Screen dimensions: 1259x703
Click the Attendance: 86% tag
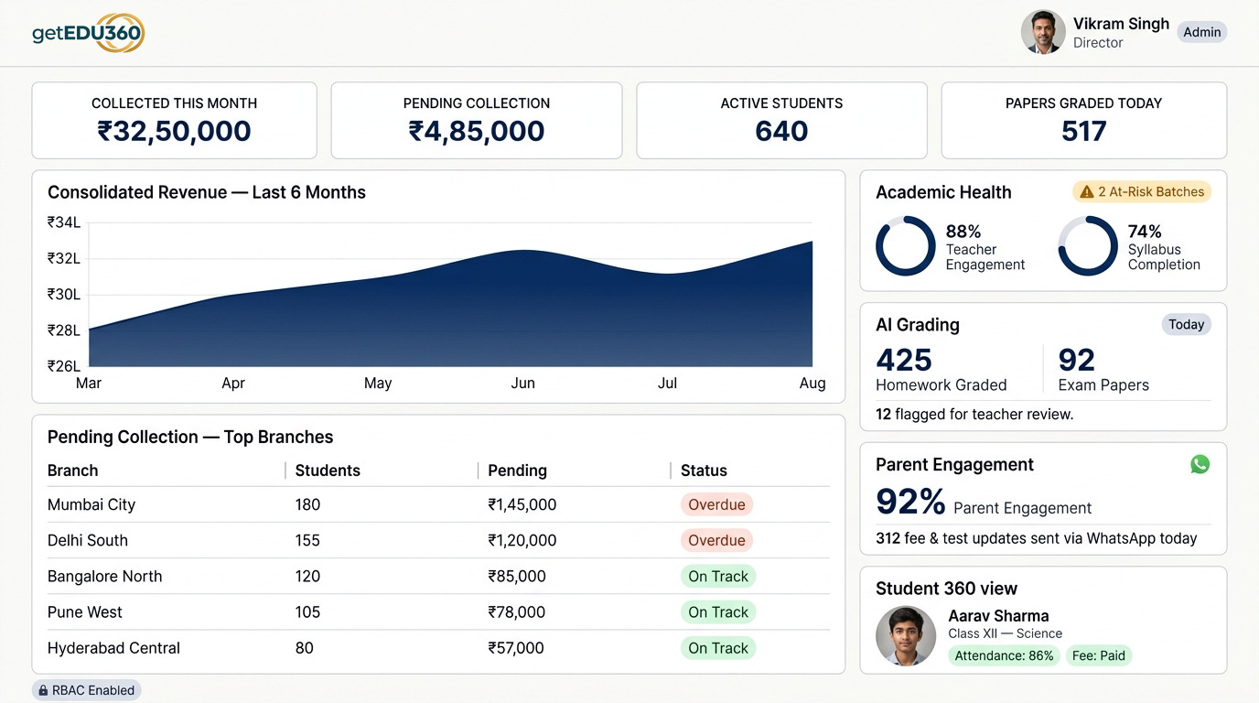click(x=1004, y=655)
